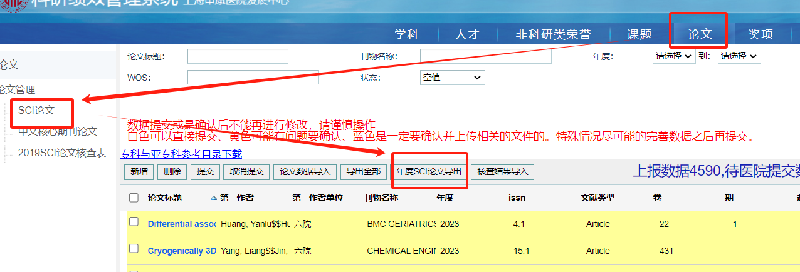Open the 课题 navigation tab
This screenshot has width=800, height=272.
639,34
